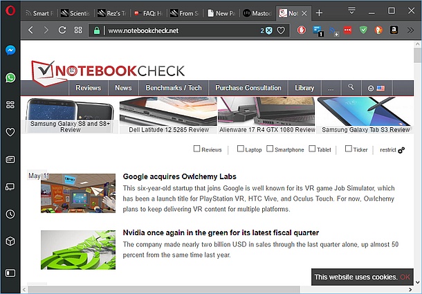Screen dimensions: 422x294
Task: Open Dell Latitude 12 5285 Review
Action: point(169,116)
